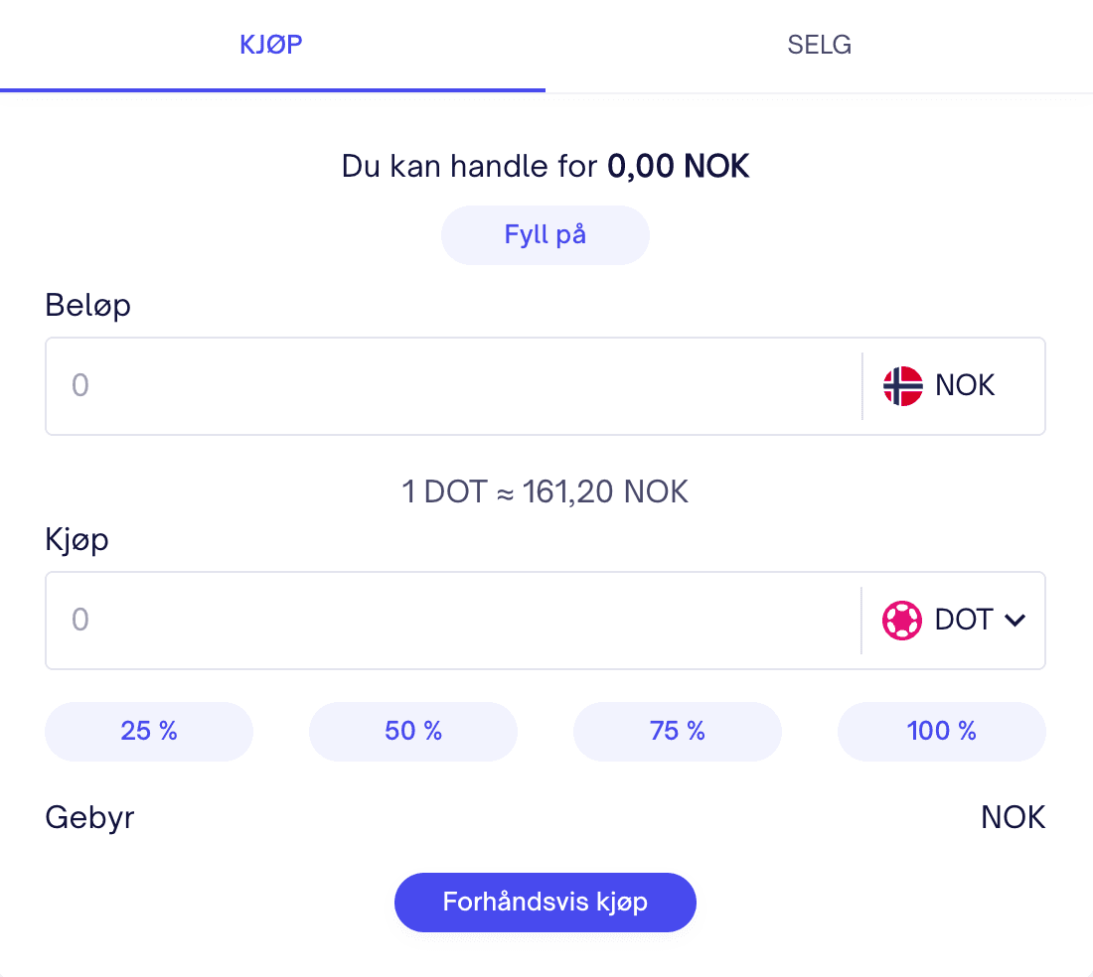The image size is (1093, 977).
Task: Switch to the SELG tab
Action: pyautogui.click(x=819, y=46)
